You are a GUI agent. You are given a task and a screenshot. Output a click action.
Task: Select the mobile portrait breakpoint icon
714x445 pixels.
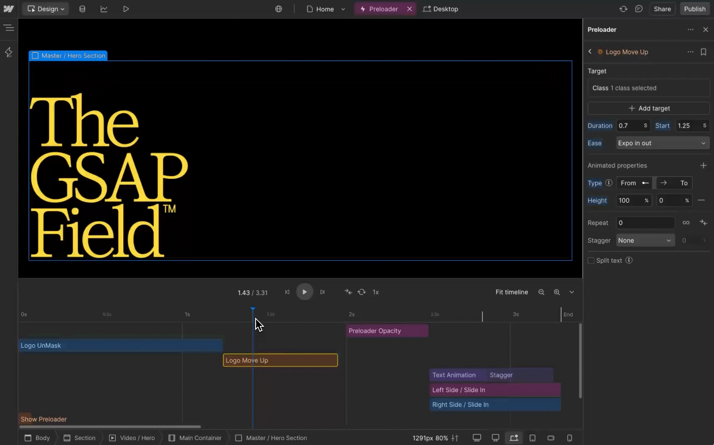[569, 438]
